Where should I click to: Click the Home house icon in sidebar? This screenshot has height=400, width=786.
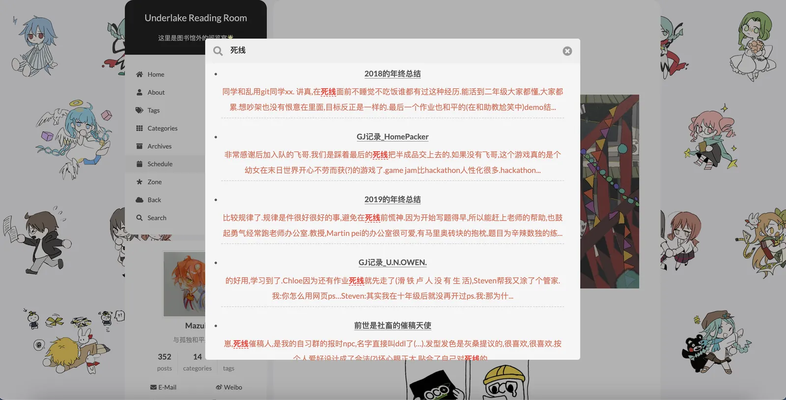click(140, 74)
